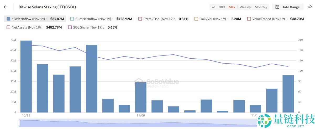Click the last bar for Nov 19
Image resolution: width=315 pixels, height=129 pixels.
pos(288,94)
